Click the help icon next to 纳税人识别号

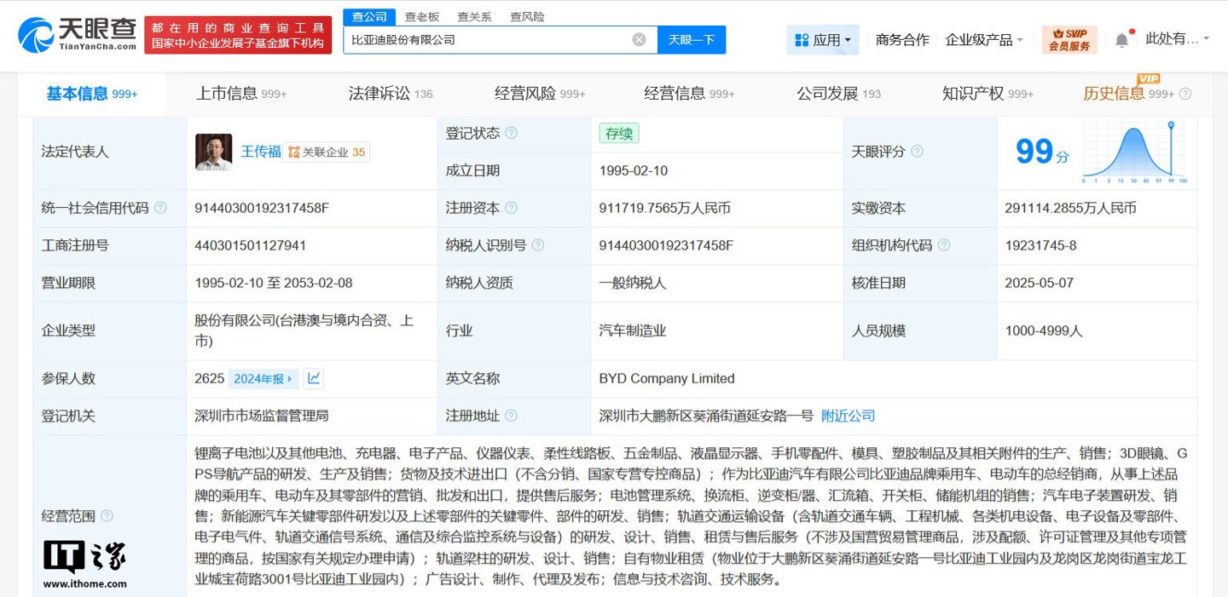[x=537, y=245]
